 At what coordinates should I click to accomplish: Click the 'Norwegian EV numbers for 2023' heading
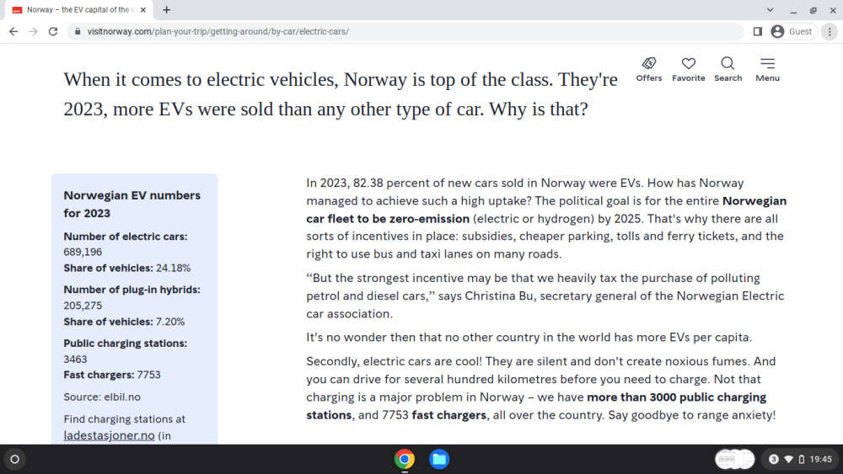132,204
